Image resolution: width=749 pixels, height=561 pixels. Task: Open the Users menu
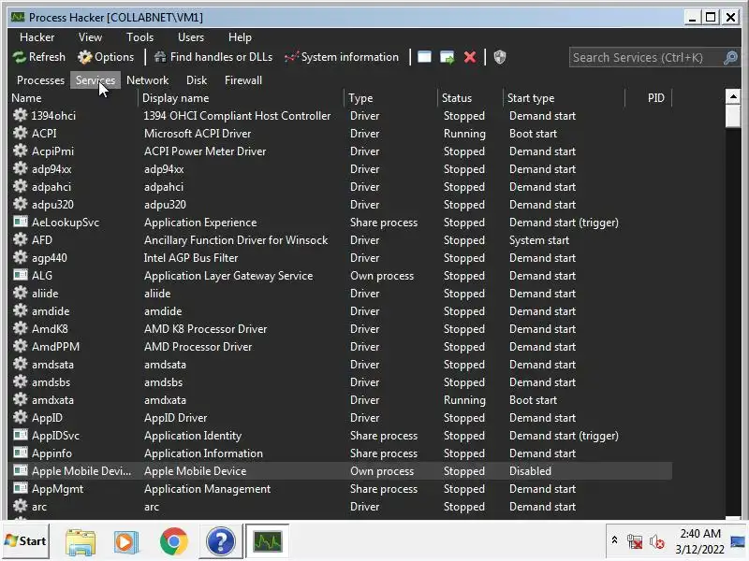pyautogui.click(x=191, y=37)
